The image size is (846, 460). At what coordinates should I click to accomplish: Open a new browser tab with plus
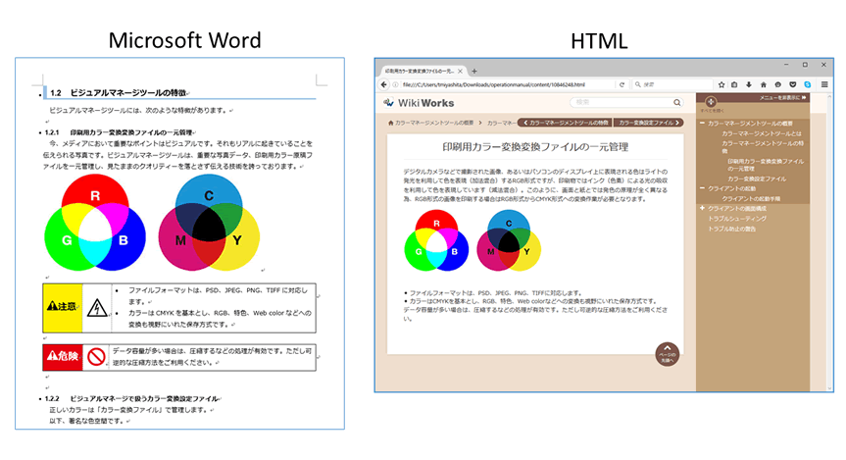(x=474, y=71)
